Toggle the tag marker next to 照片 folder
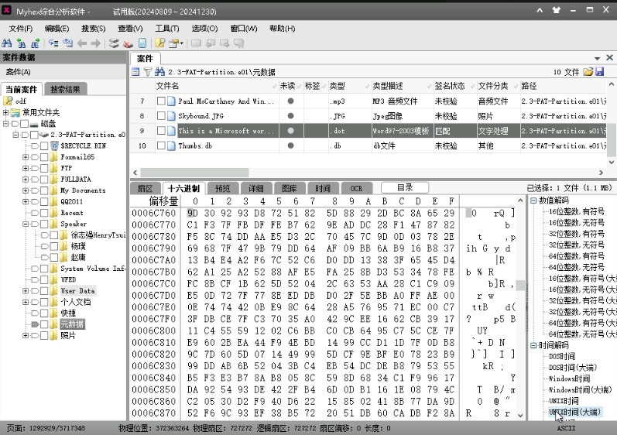 (x=35, y=335)
